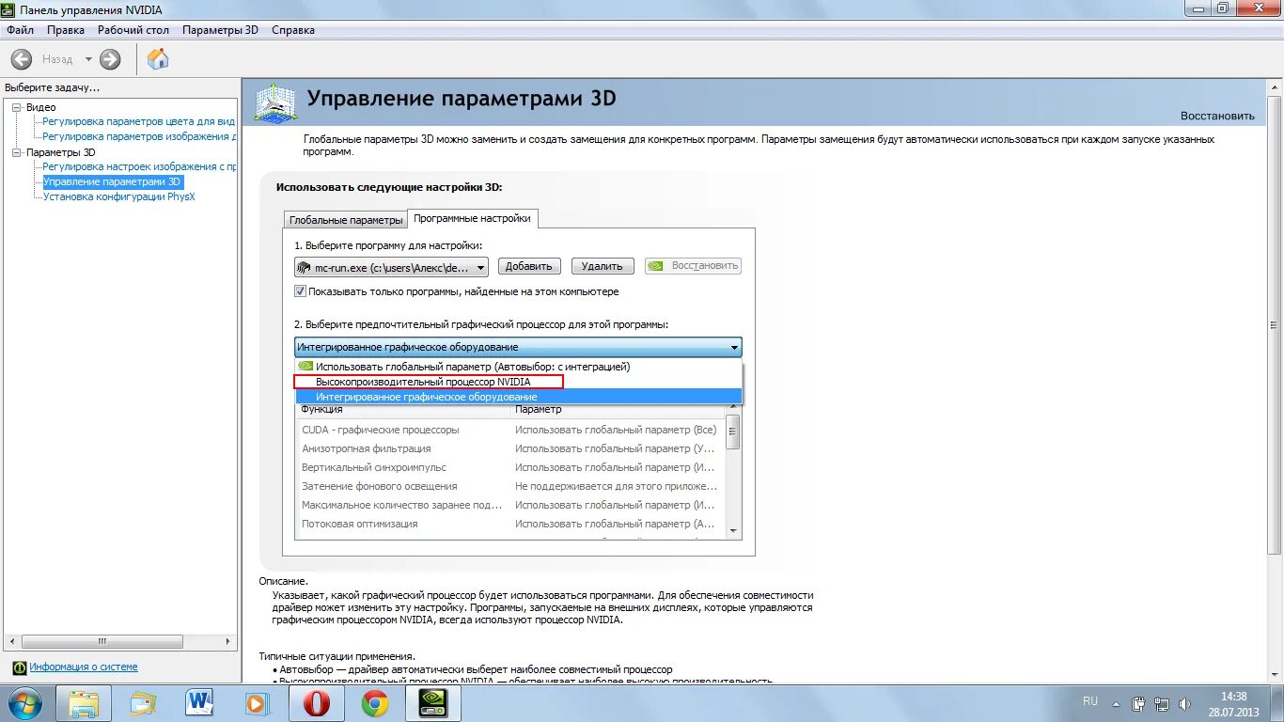Open the Правка menu
This screenshot has width=1284, height=722.
click(66, 30)
